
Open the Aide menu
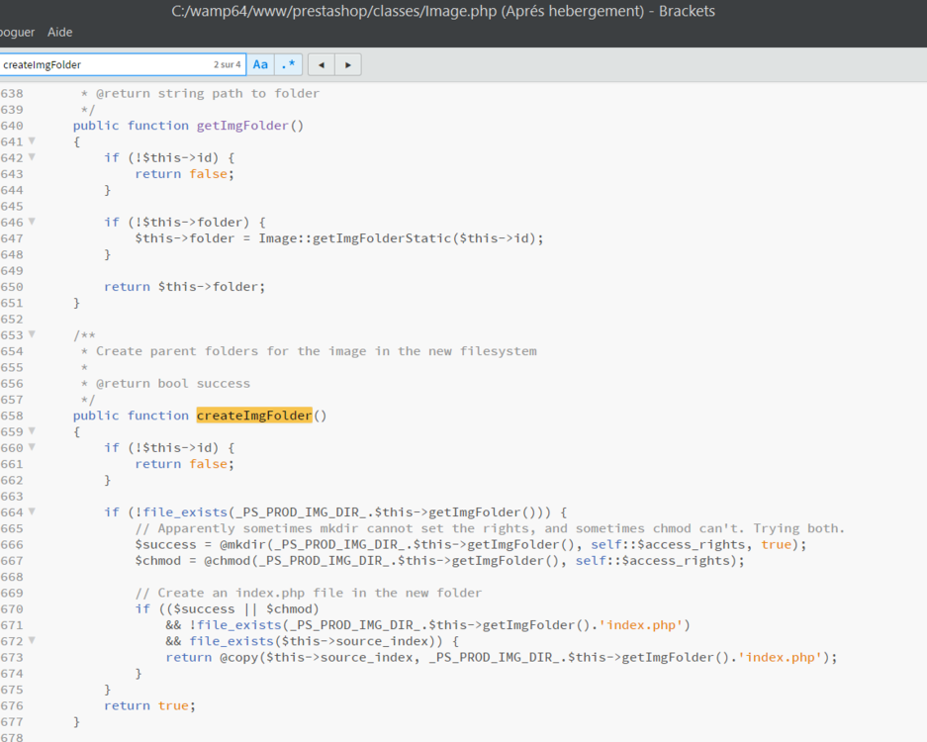59,32
